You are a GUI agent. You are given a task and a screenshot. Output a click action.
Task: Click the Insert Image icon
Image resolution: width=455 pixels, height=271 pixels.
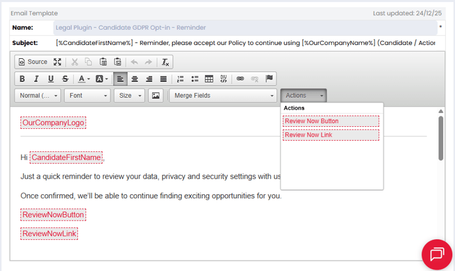point(155,95)
